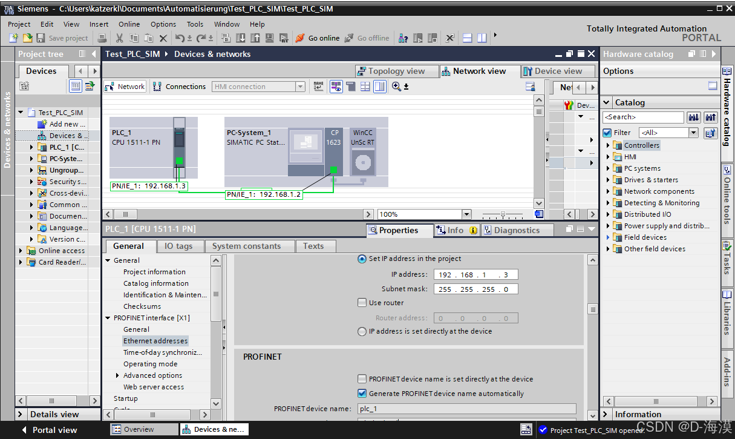The width and height of the screenshot is (735, 439).
Task: Click the zoom magnifier icon in network toolbar
Action: pos(396,87)
